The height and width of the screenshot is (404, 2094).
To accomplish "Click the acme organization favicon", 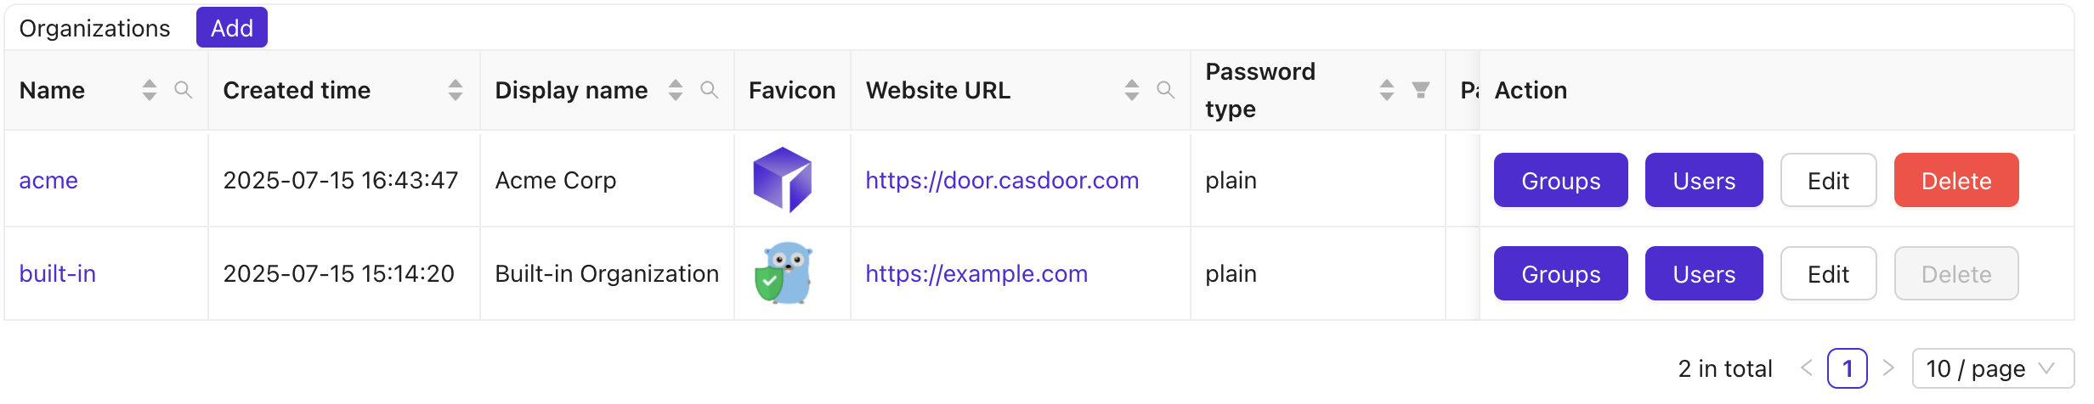I will 783,180.
